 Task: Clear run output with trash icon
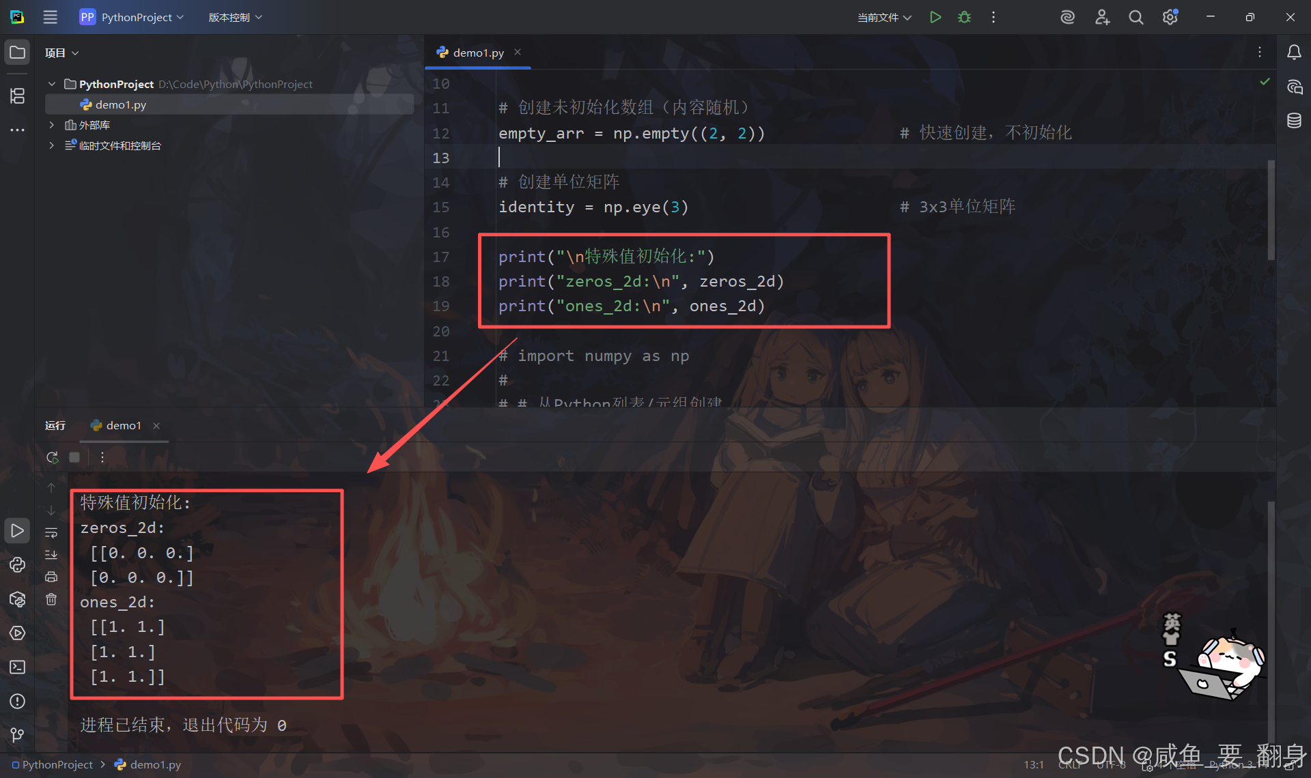(51, 599)
